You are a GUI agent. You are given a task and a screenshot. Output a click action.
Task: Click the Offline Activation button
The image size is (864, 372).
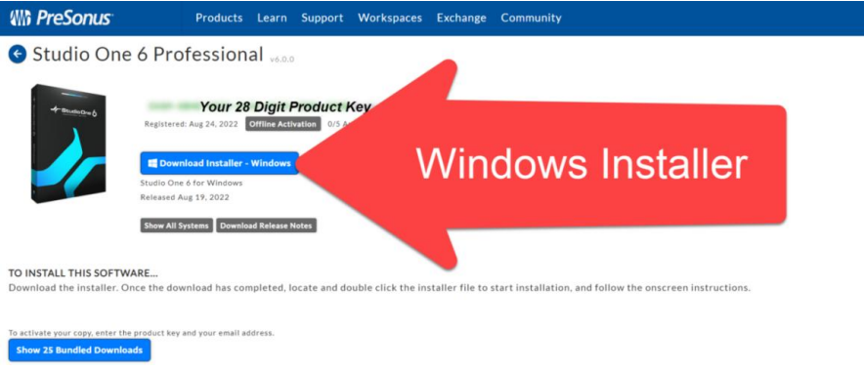(282, 124)
